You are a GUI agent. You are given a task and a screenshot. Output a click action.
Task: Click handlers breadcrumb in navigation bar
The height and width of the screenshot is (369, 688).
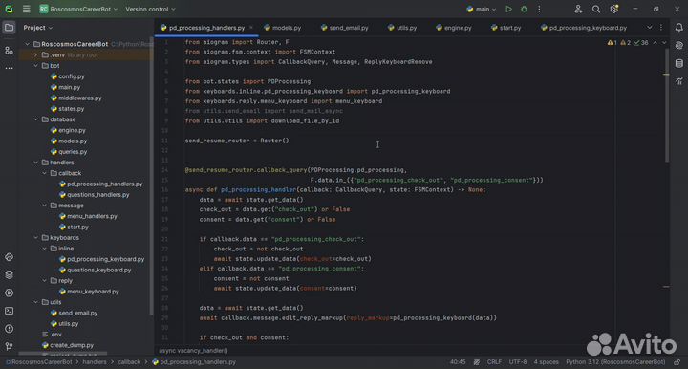(95, 362)
